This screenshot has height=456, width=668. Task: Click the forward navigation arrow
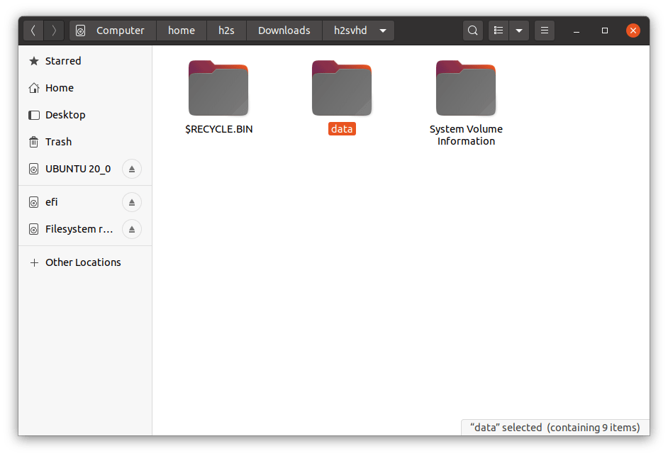coord(54,30)
